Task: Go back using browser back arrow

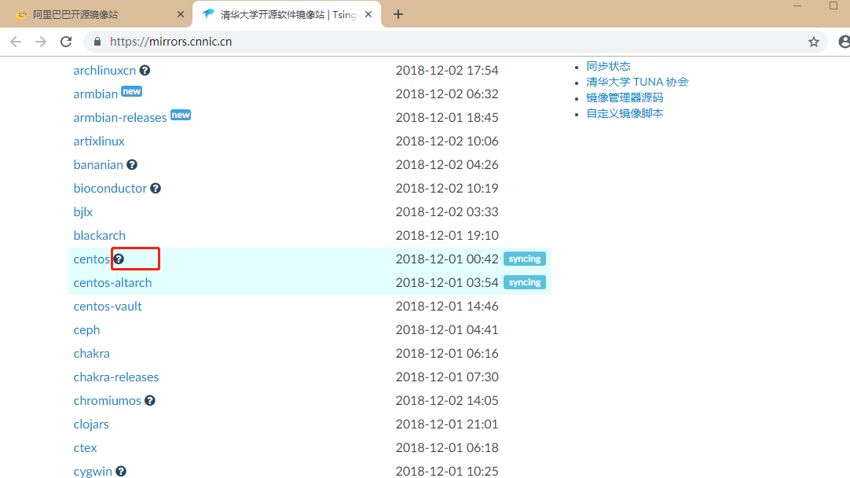Action: tap(16, 42)
